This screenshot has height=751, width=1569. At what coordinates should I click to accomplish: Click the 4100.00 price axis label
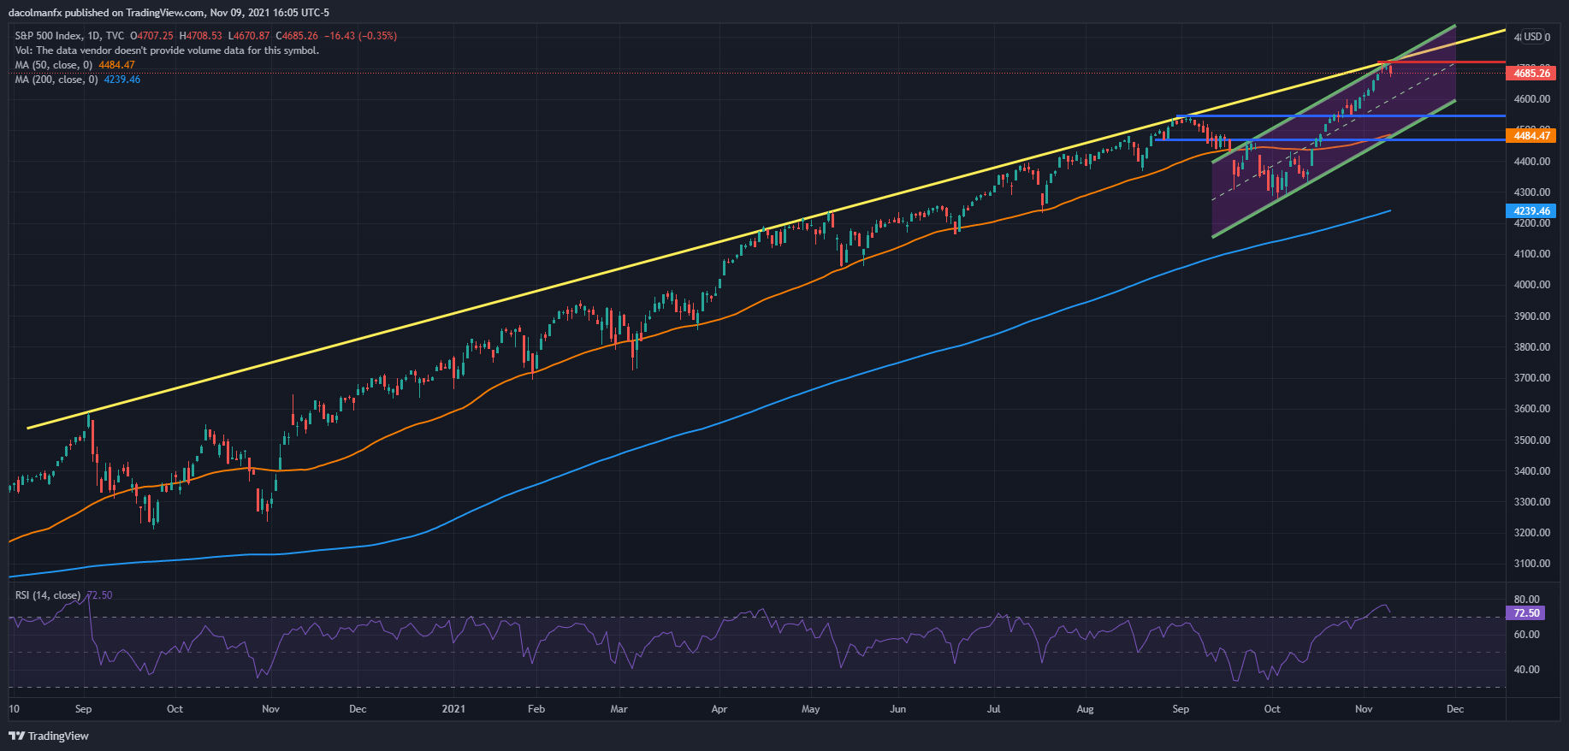point(1532,254)
